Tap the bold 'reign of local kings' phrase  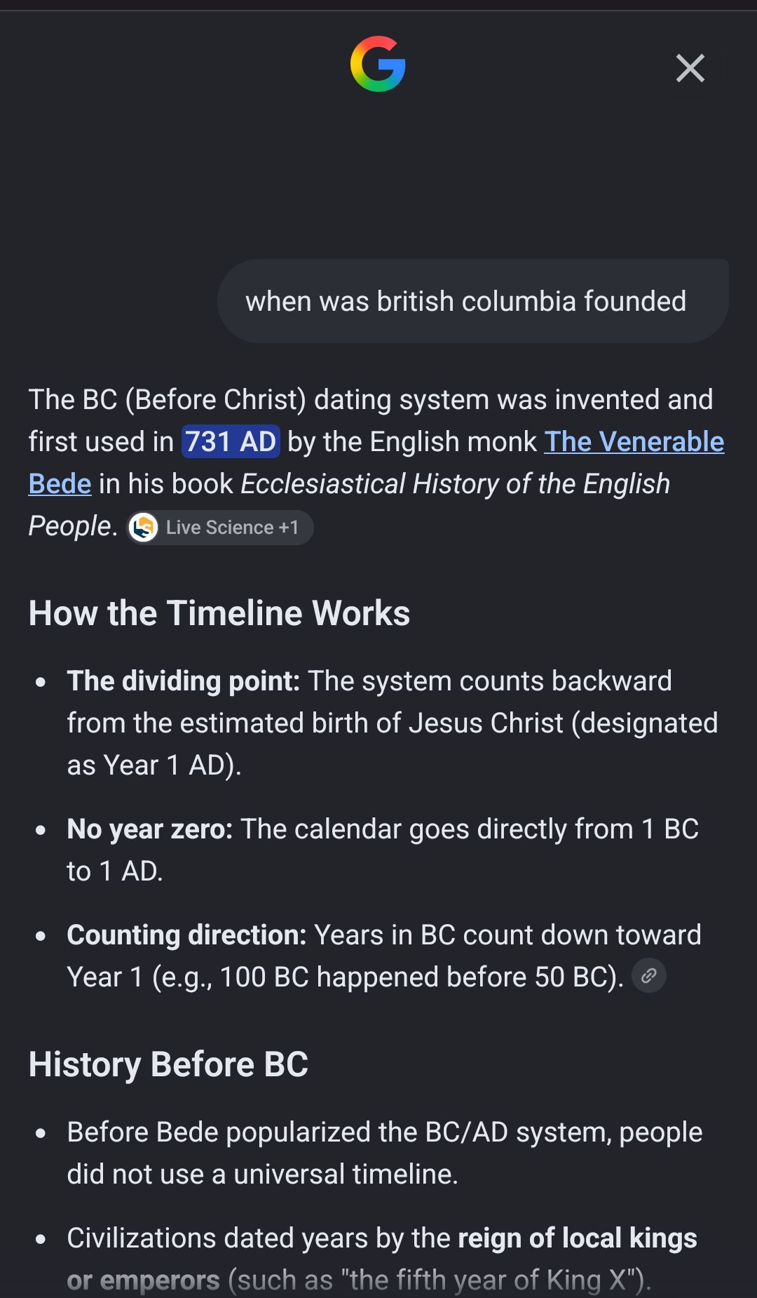pos(578,1238)
